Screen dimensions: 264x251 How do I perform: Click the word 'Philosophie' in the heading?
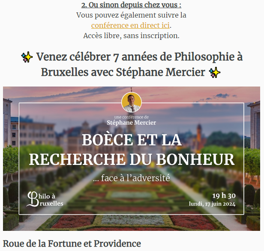(204, 57)
